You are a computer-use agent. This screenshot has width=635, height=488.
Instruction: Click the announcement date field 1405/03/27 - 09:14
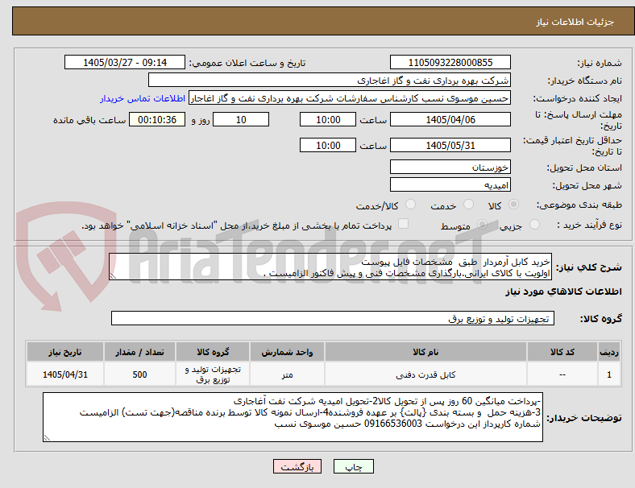click(x=125, y=62)
